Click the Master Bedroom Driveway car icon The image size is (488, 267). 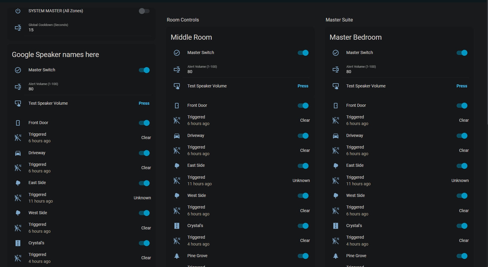(336, 136)
